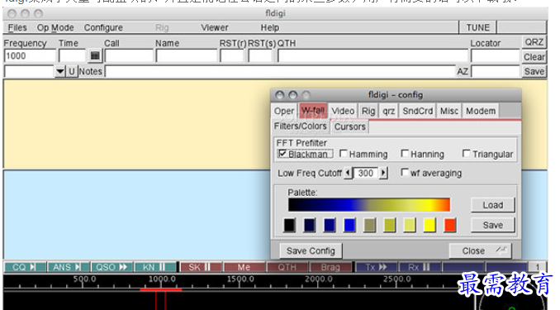Click the Frequency input field showing 1000
The height and width of the screenshot is (310, 560).
pyautogui.click(x=30, y=56)
